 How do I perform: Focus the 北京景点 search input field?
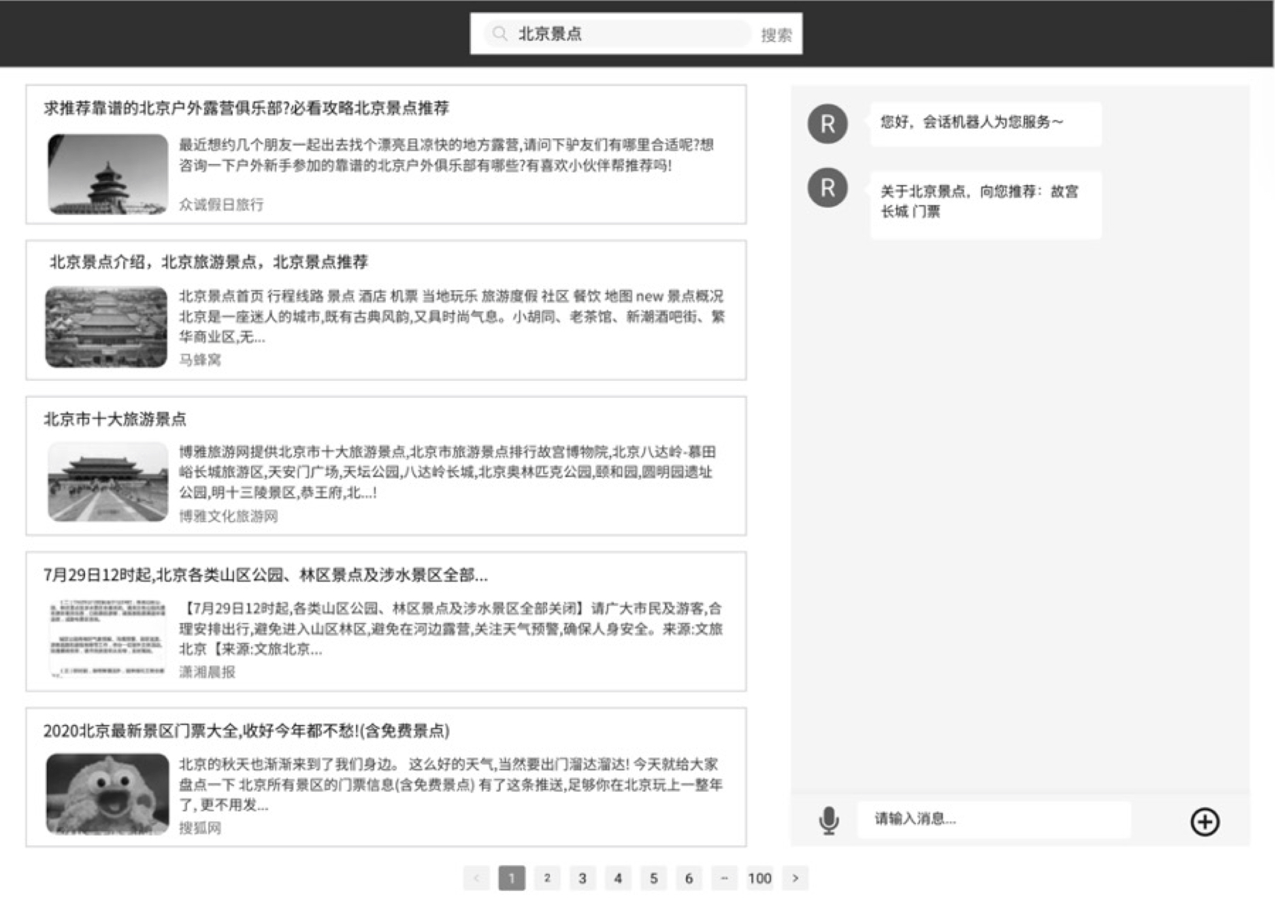pos(626,34)
